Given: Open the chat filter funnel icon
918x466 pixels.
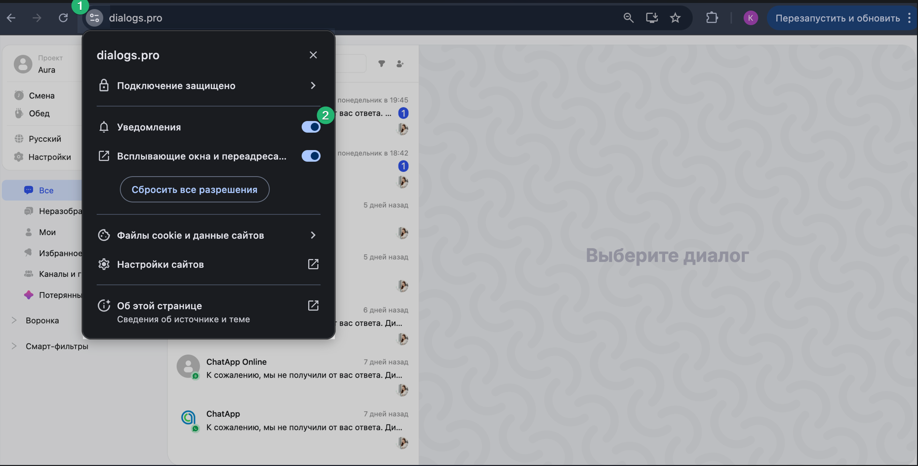Looking at the screenshot, I should coord(382,64).
